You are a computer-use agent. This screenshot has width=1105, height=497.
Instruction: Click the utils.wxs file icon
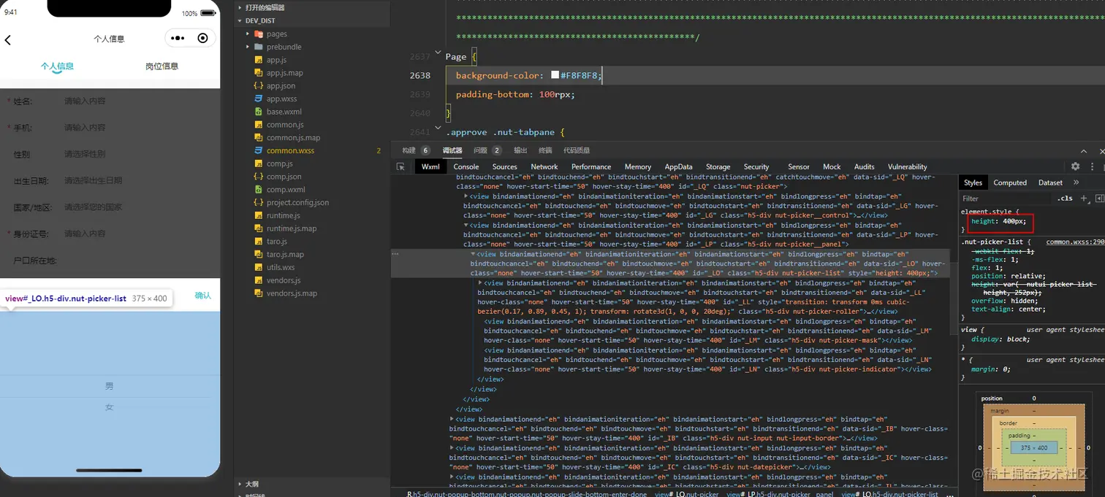click(258, 267)
